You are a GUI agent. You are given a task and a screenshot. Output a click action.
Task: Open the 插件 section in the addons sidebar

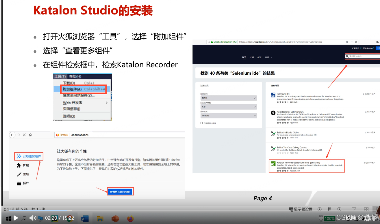pos(25,183)
